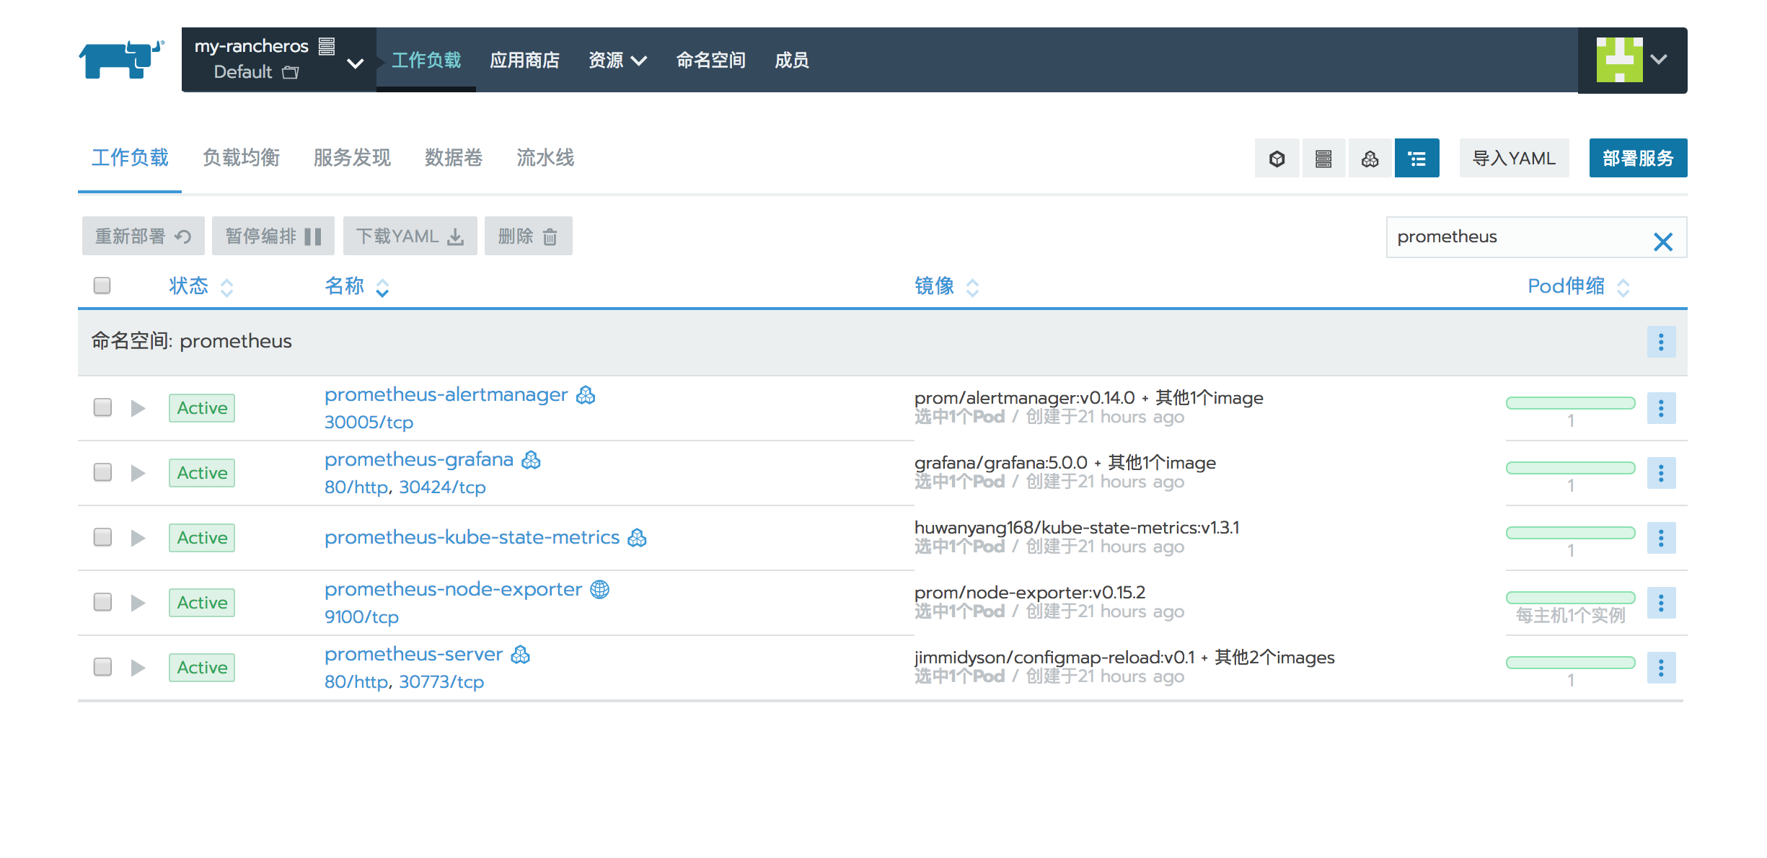Open the prometheus-grafana row actions menu

point(1660,473)
